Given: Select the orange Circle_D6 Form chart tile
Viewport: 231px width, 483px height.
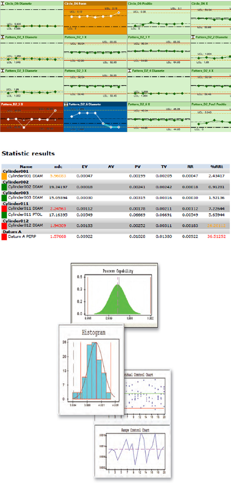Looking at the screenshot, I should click(x=95, y=17).
